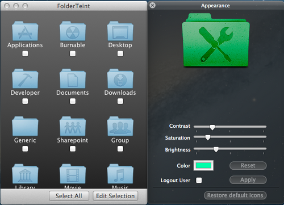Screen dimensions: 284x205
Task: Check the Group checkbox
Action: click(120, 149)
